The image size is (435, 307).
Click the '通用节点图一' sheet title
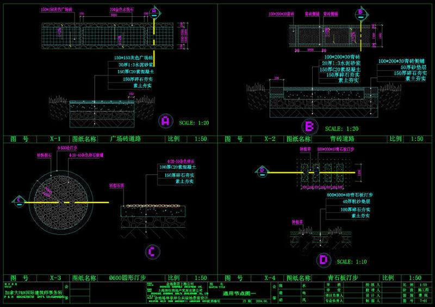239,293
